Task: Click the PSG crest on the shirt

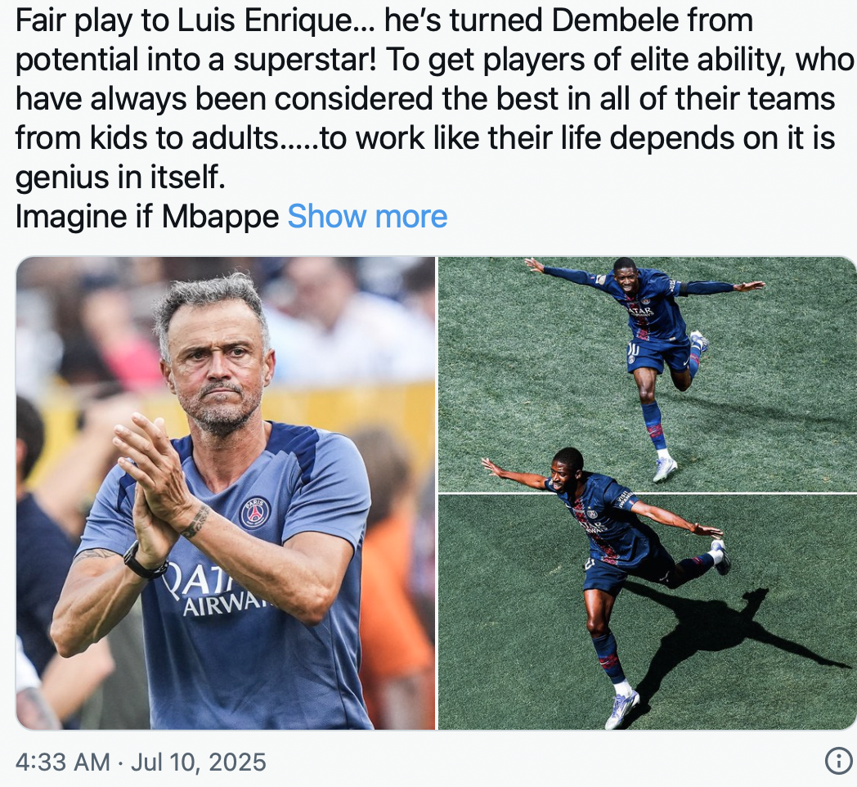Action: [254, 512]
